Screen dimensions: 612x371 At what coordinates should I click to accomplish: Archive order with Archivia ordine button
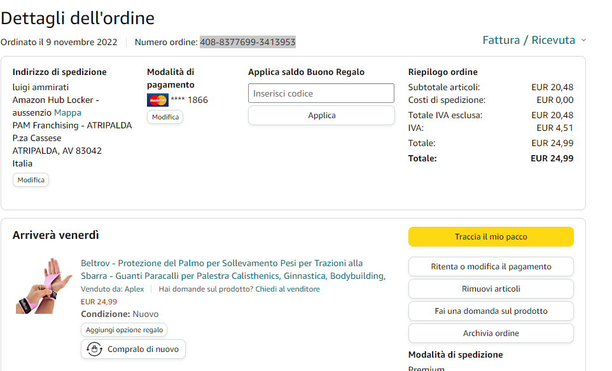pos(490,334)
